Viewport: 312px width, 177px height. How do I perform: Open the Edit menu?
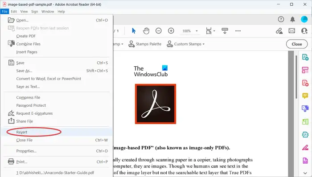(x=14, y=12)
